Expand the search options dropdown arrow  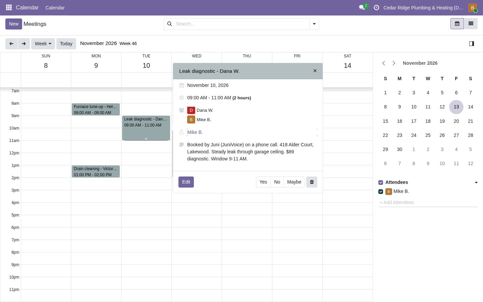click(314, 24)
